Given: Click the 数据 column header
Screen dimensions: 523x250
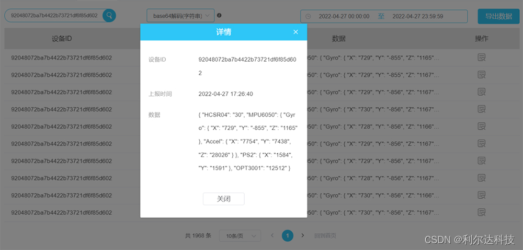Looking at the screenshot, I should pos(338,39).
